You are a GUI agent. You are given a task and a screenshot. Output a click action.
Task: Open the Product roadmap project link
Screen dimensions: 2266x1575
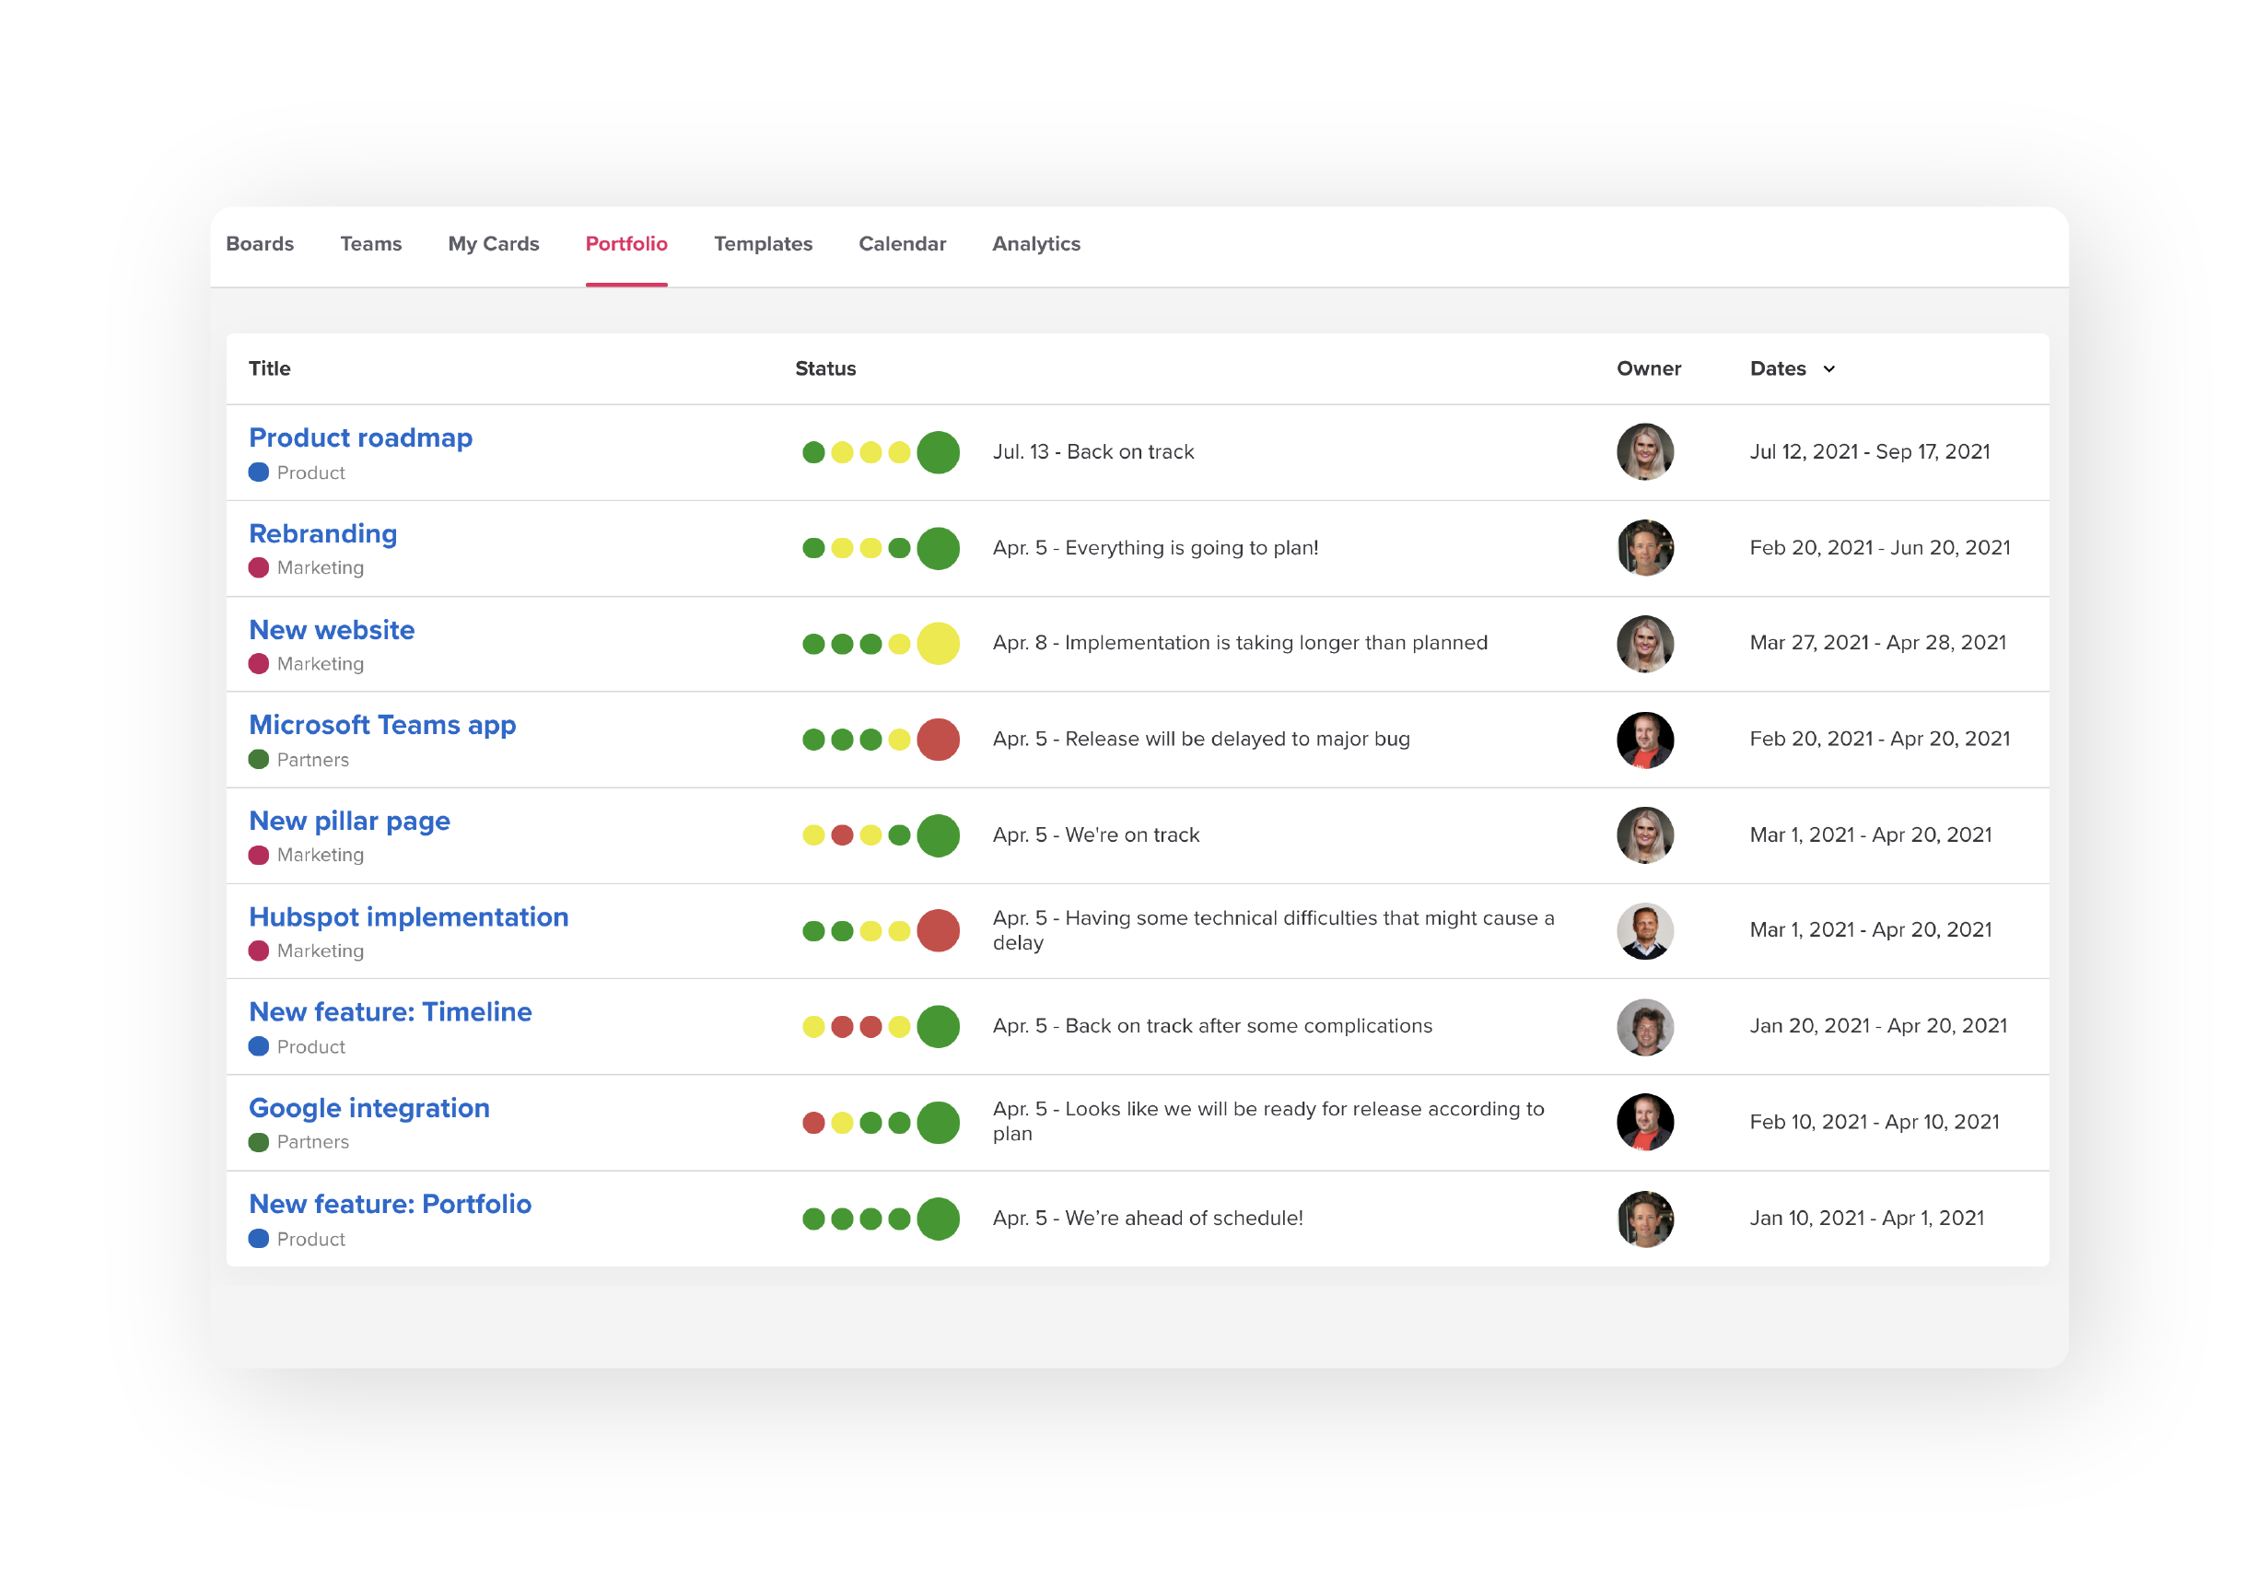tap(360, 437)
